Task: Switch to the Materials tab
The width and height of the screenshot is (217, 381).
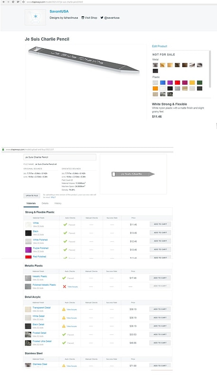Action: (x=31, y=203)
